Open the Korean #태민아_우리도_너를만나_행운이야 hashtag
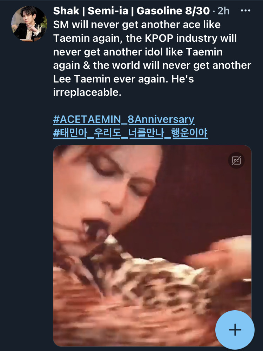The width and height of the screenshot is (263, 351). (x=130, y=133)
